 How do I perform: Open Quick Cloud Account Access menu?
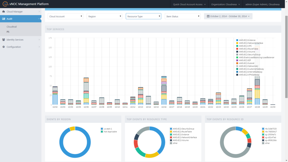pyautogui.click(x=189, y=4)
